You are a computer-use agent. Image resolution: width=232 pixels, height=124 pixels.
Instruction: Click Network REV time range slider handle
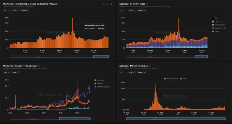coord(101,56)
